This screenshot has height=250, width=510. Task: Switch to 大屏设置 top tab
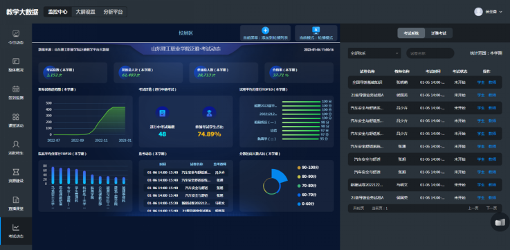click(85, 12)
